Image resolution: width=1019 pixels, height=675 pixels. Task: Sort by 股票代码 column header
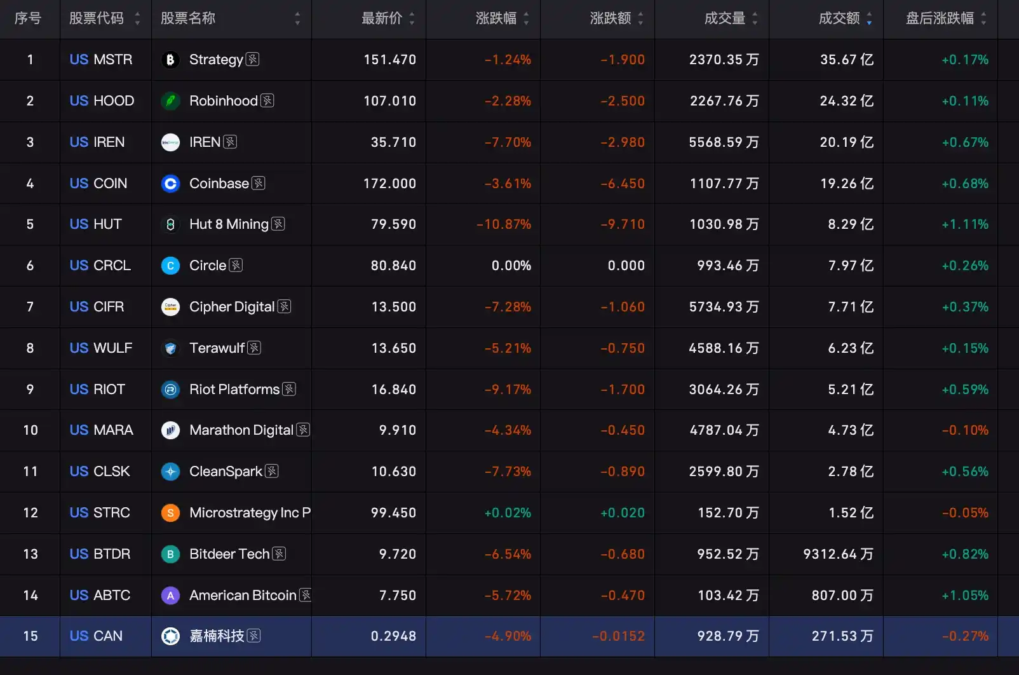tap(105, 18)
